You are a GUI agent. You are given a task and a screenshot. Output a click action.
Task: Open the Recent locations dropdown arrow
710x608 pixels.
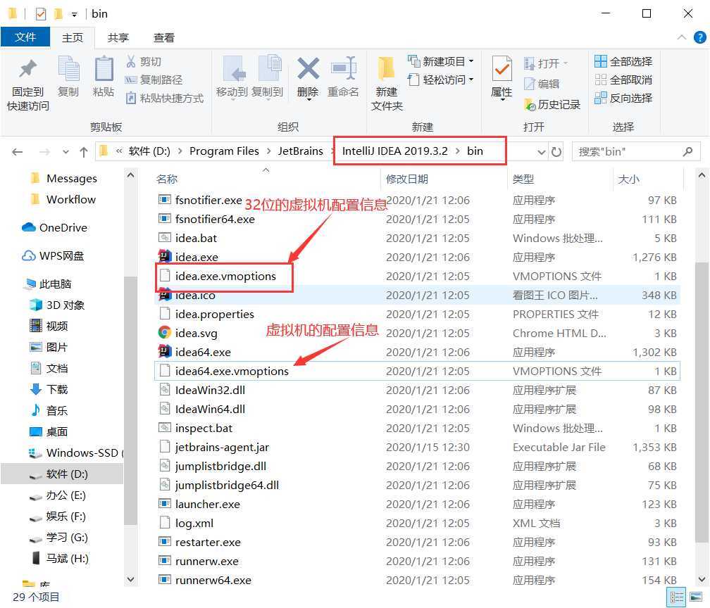[x=66, y=152]
